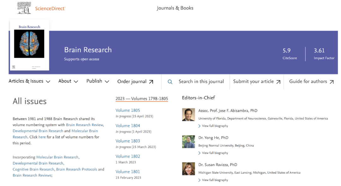Open the Volume 1805 link
The height and width of the screenshot is (186, 341).
[x=128, y=110]
